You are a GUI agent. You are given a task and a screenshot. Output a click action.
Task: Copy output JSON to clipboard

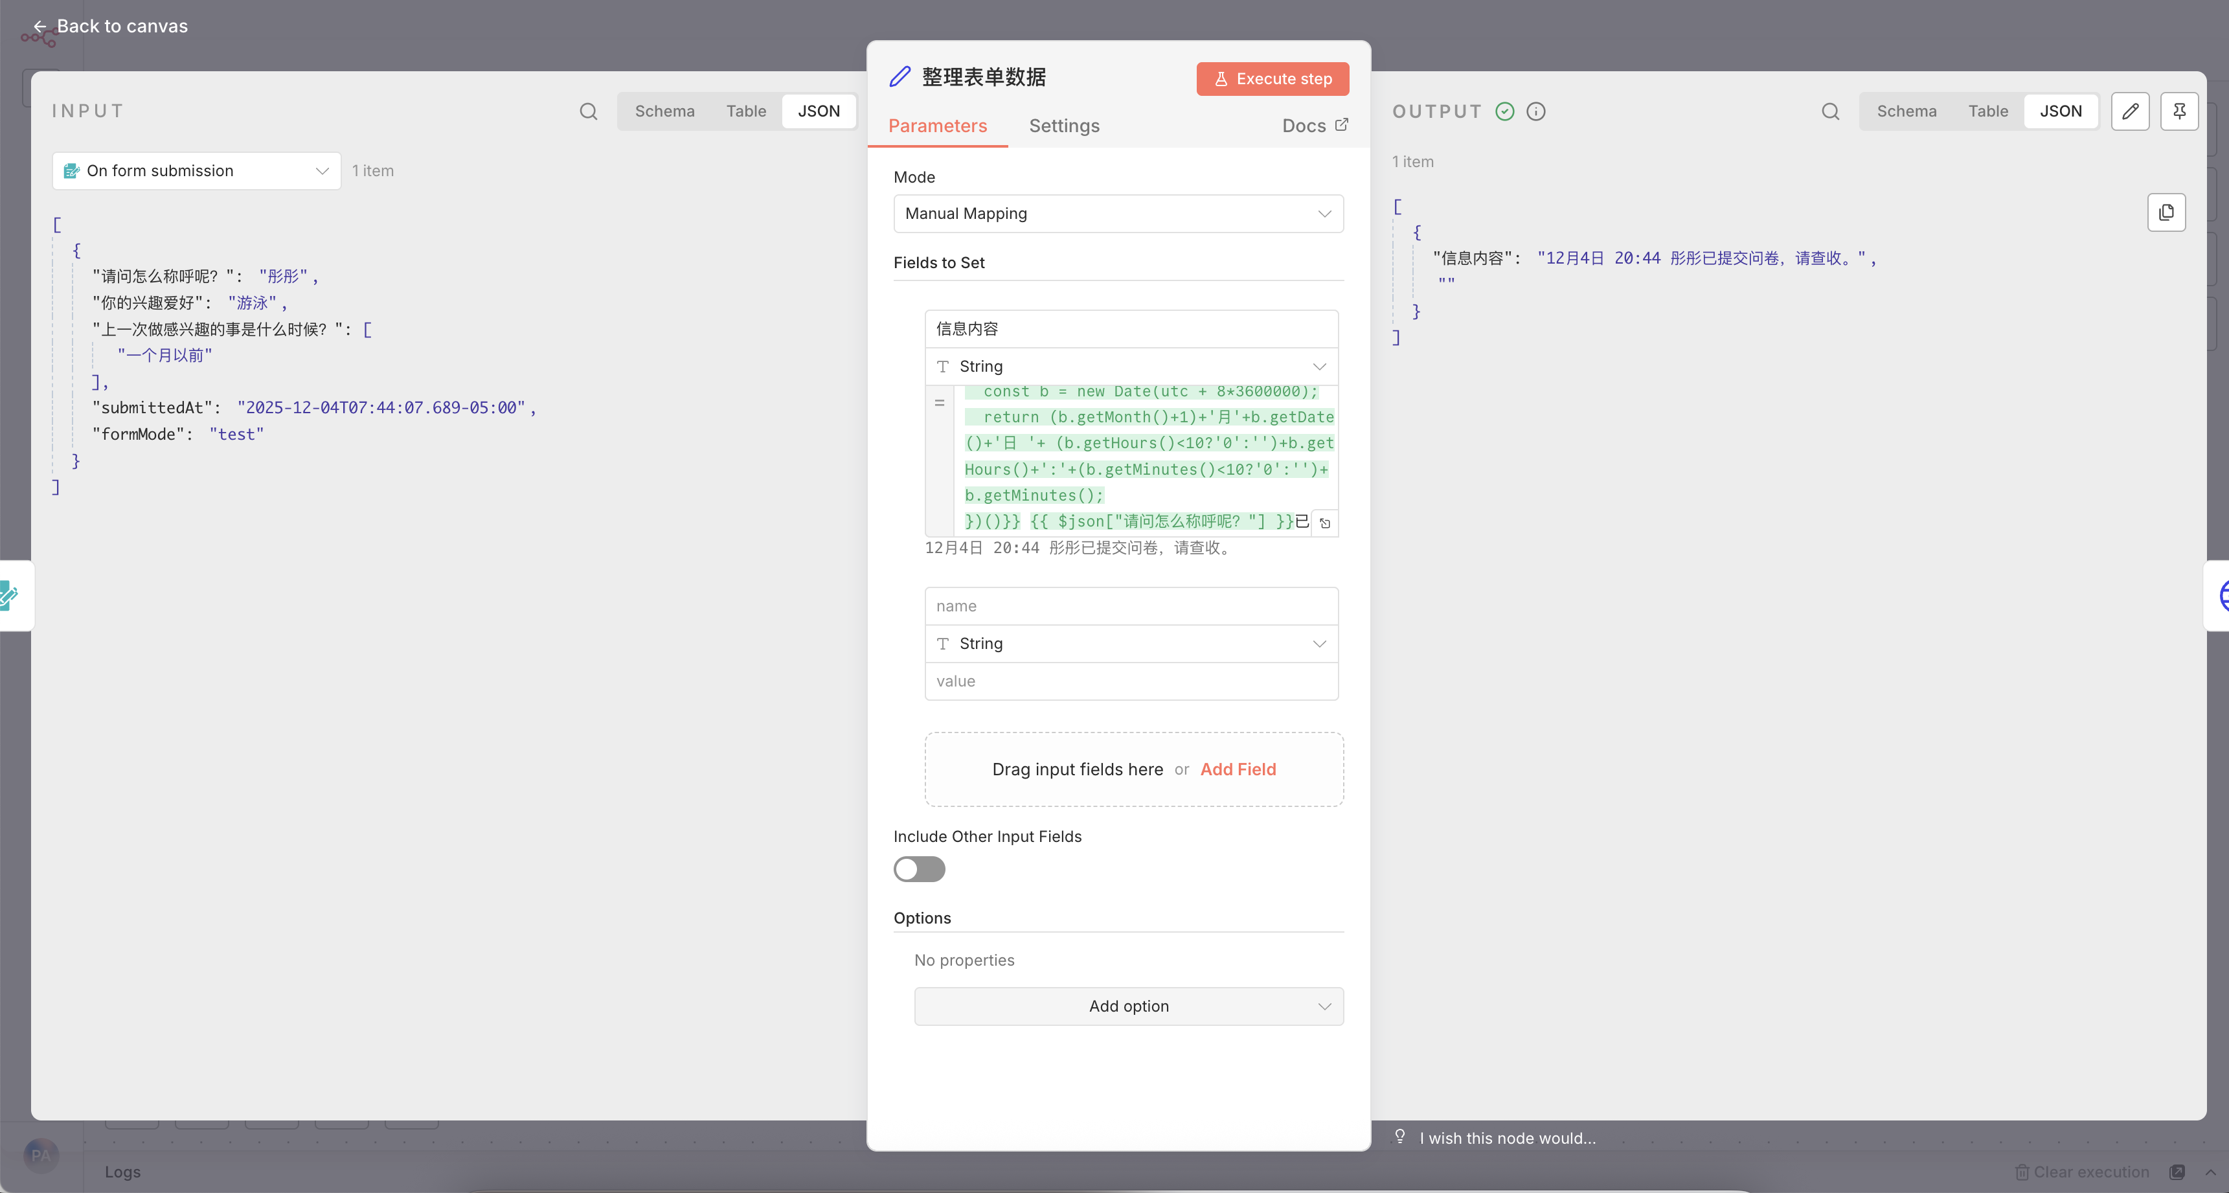(2166, 212)
